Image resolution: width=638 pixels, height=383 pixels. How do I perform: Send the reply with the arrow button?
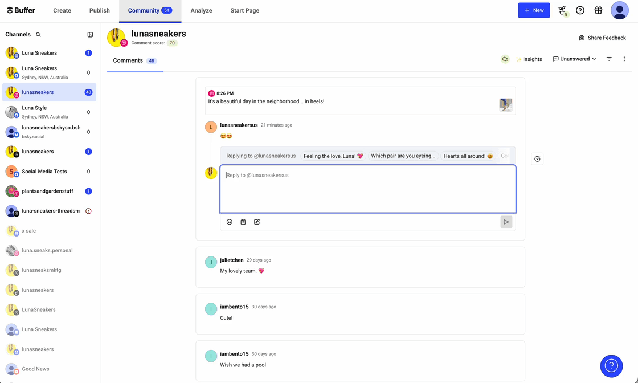pyautogui.click(x=506, y=222)
